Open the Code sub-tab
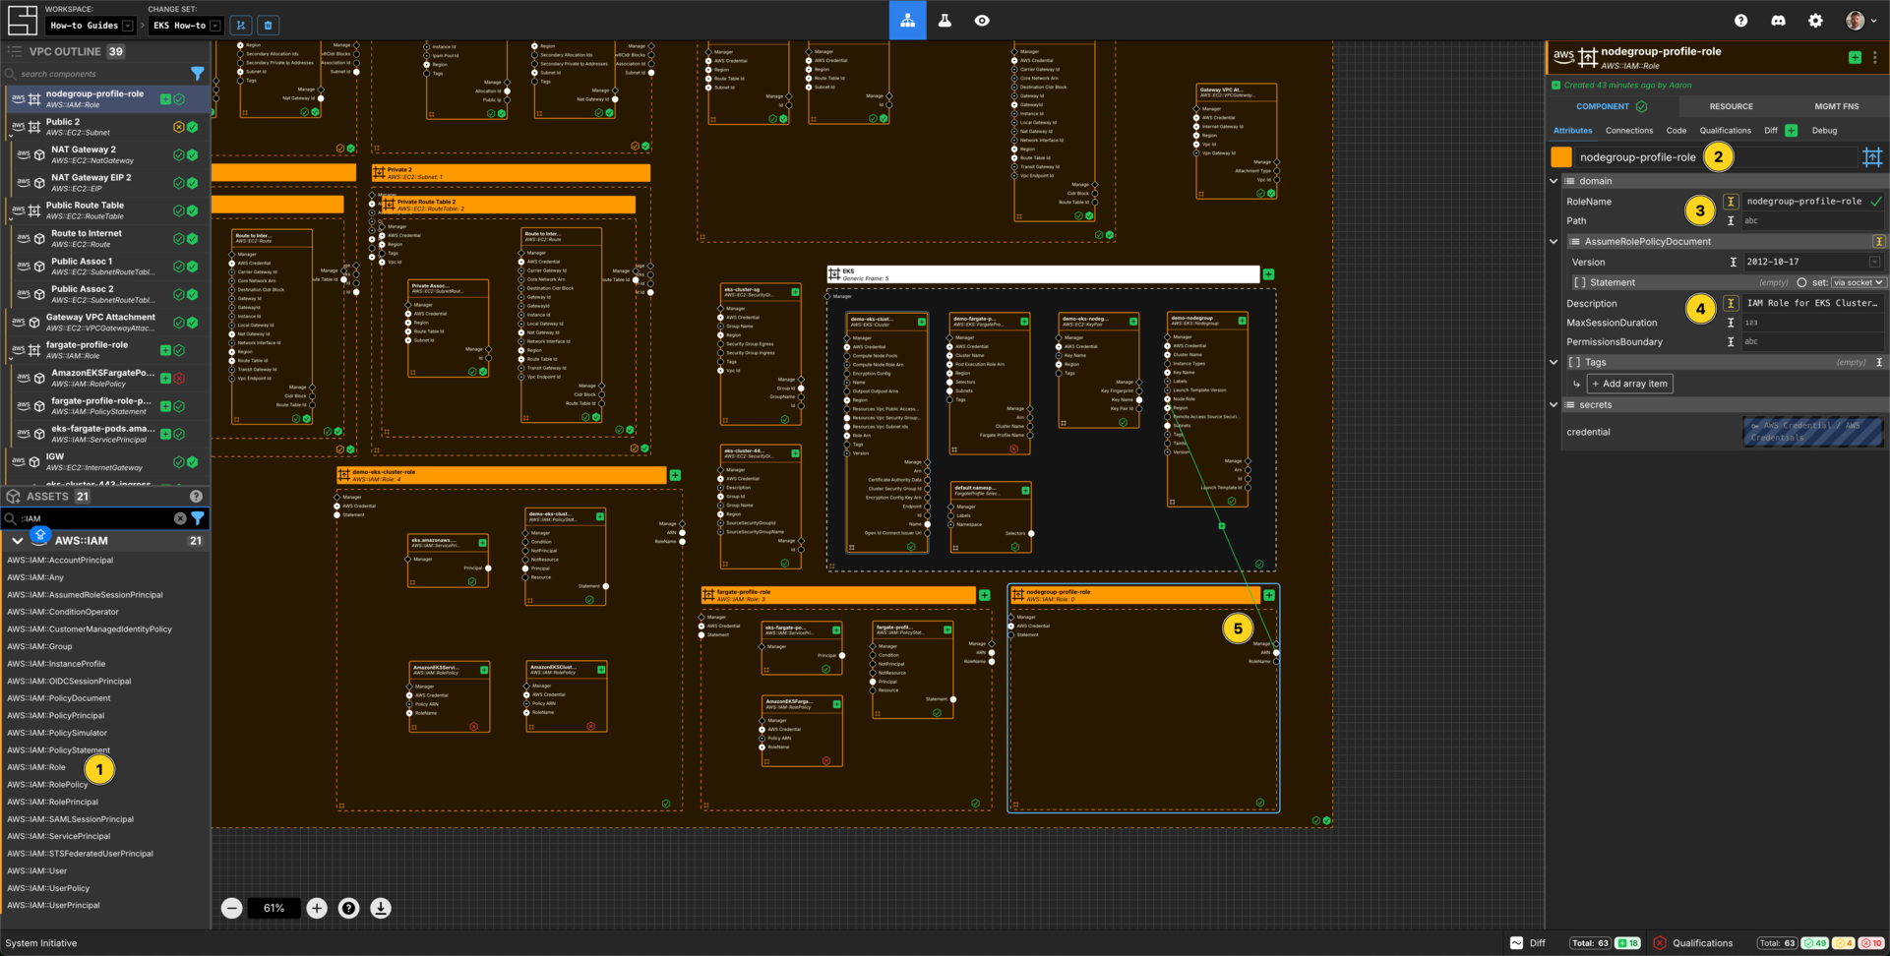Viewport: 1890px width, 956px height. point(1676,131)
